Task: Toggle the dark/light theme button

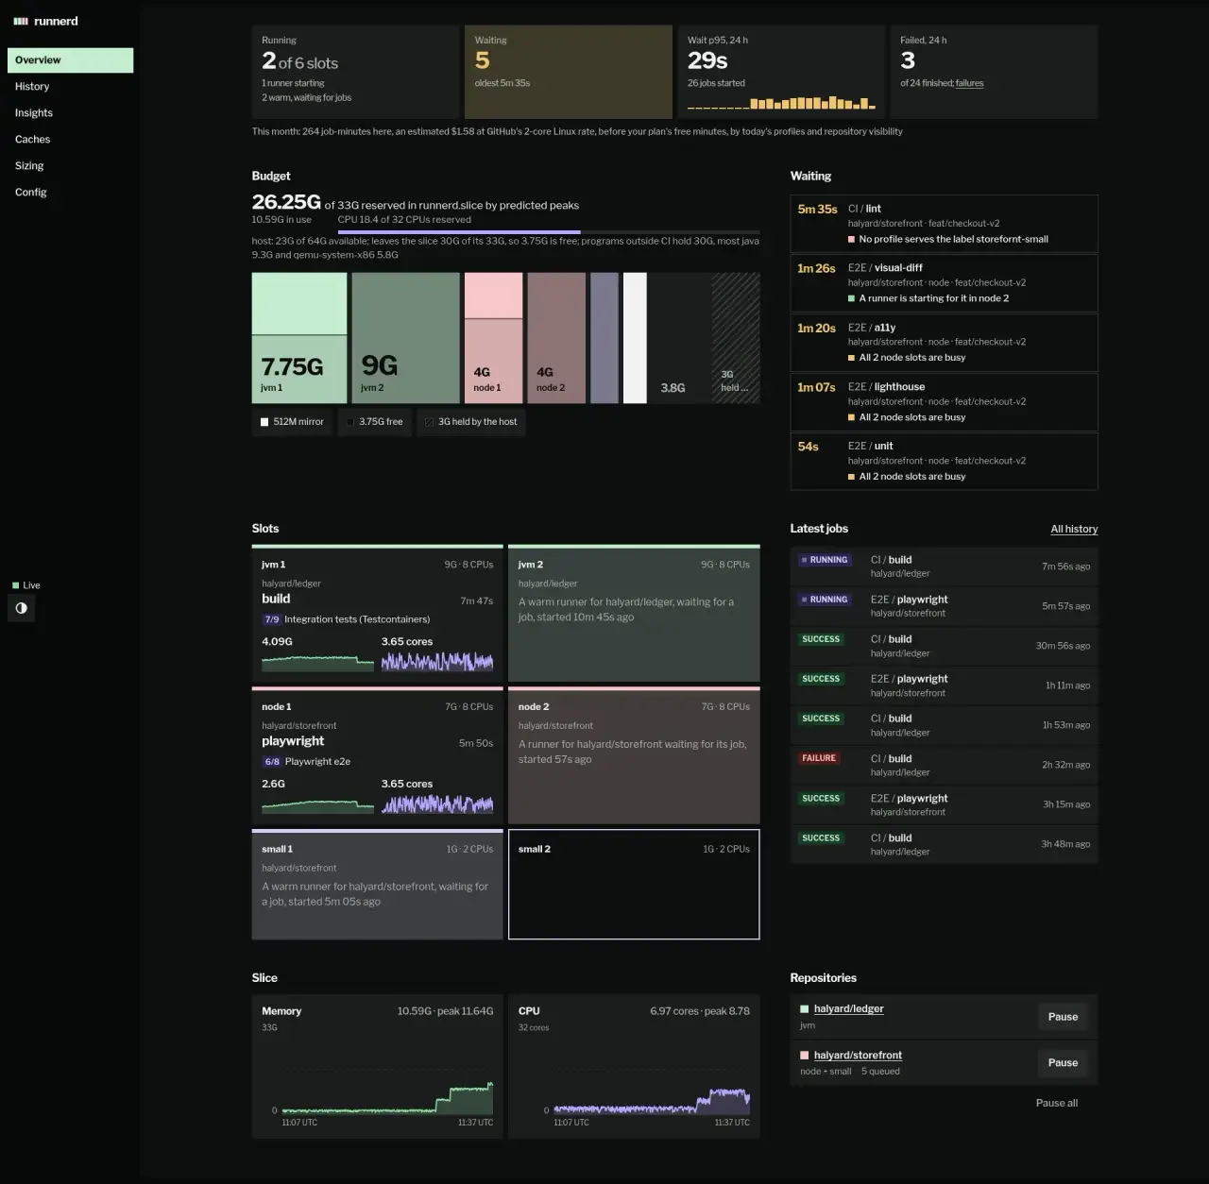Action: click(22, 609)
